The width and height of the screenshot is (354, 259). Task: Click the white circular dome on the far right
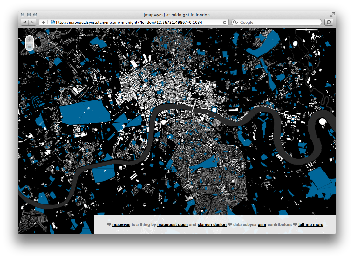pos(323,121)
